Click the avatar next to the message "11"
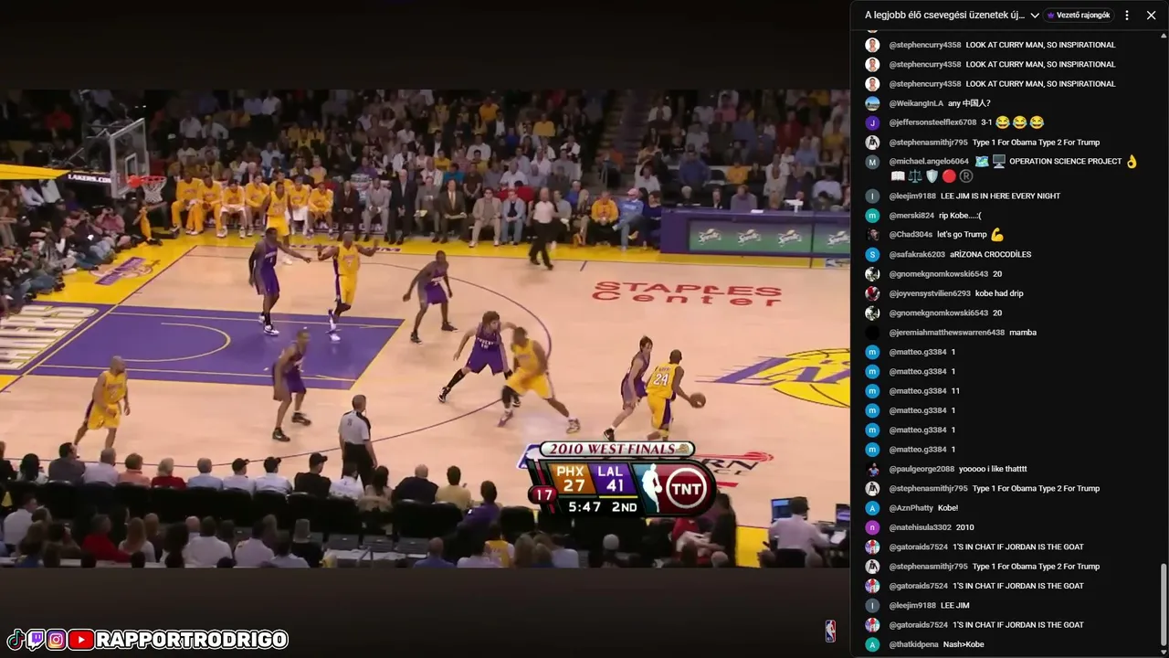This screenshot has width=1169, height=658. pyautogui.click(x=872, y=391)
